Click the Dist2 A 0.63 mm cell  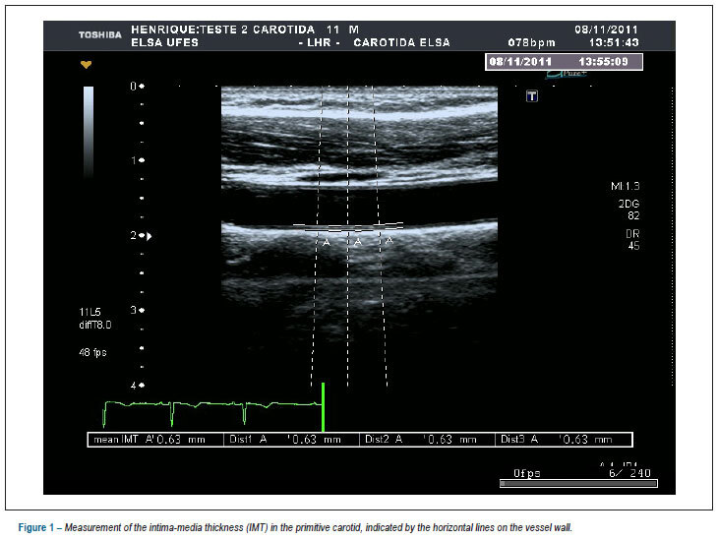(426, 440)
